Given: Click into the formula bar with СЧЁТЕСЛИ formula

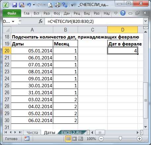Looking at the screenshot, I should pyautogui.click(x=94, y=21).
